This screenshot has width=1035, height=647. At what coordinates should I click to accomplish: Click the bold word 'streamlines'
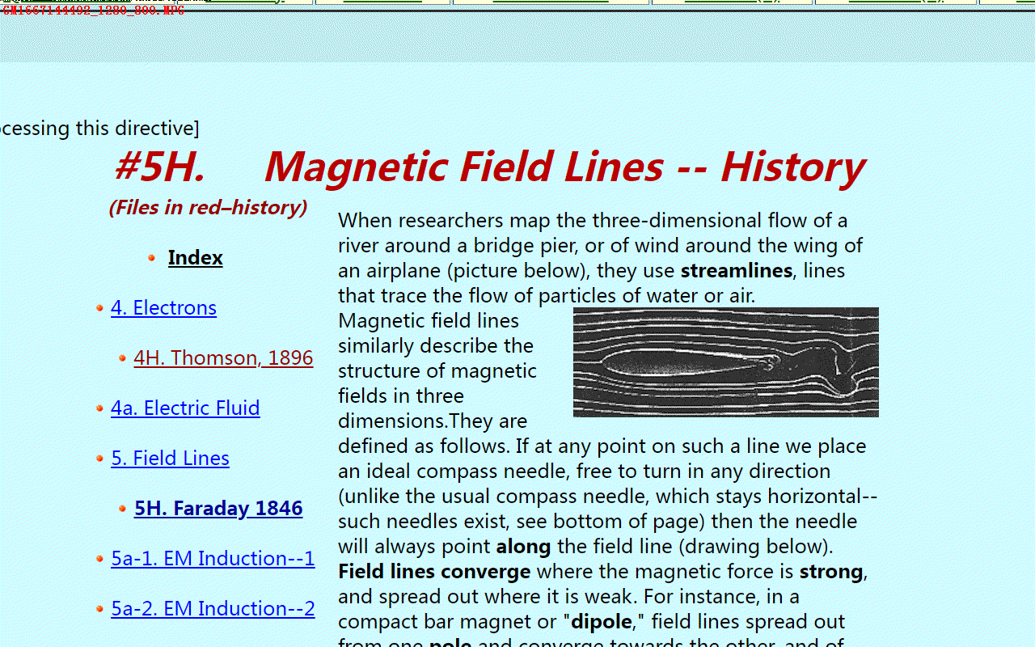point(736,271)
